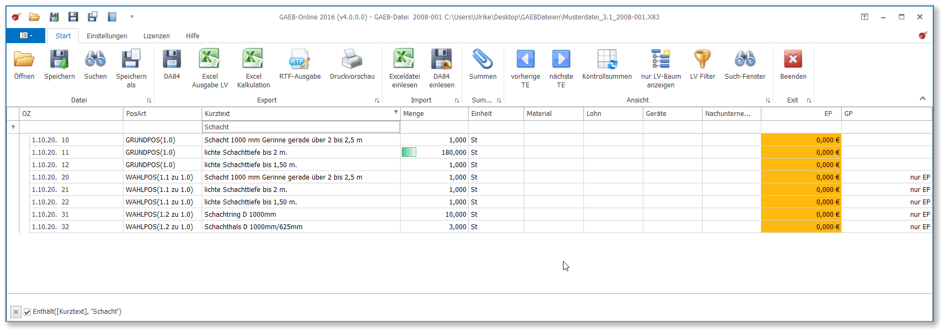Go to nächste TE
This screenshot has width=942, height=330.
click(x=561, y=60)
